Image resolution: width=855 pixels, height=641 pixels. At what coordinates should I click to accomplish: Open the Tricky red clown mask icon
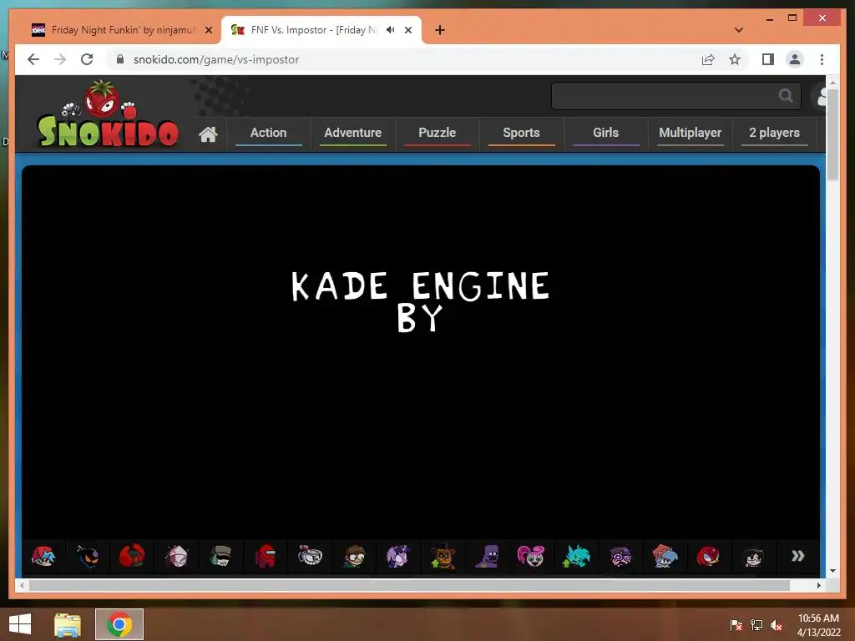point(132,557)
